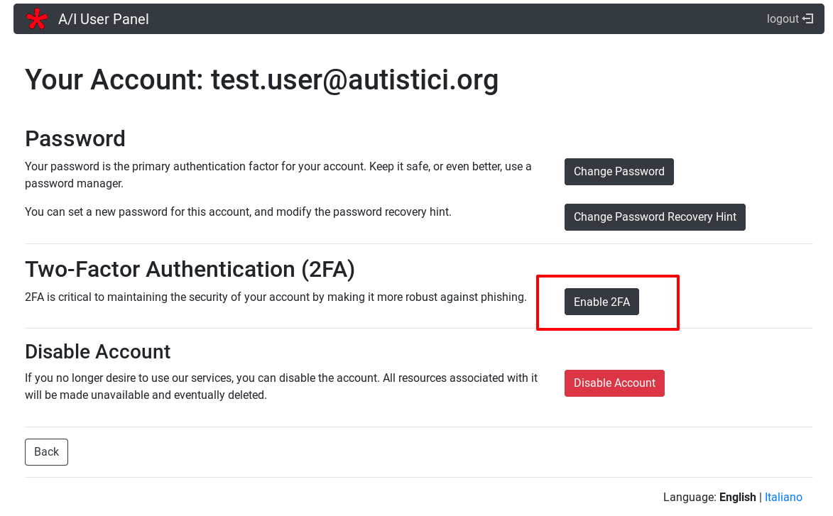Click the logout arrow icon
This screenshot has width=833, height=516.
click(x=808, y=19)
